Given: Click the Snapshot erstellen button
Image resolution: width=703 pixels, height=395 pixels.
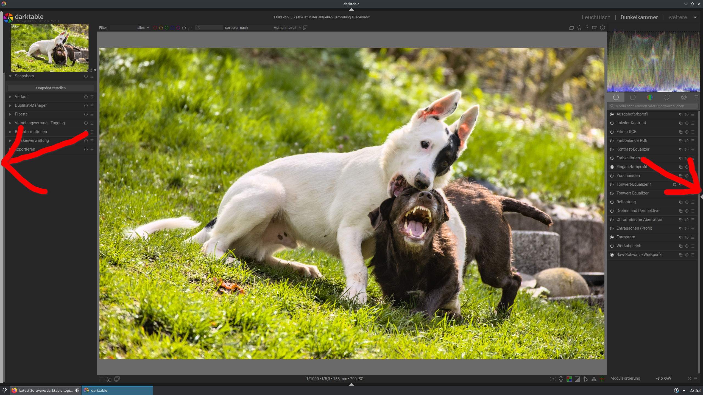Looking at the screenshot, I should [51, 88].
